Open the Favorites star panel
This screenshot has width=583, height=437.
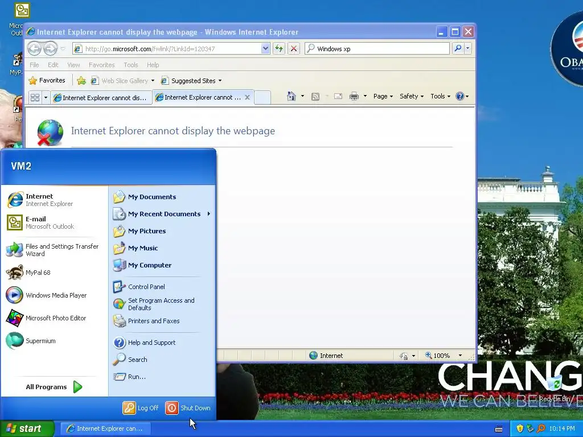47,81
